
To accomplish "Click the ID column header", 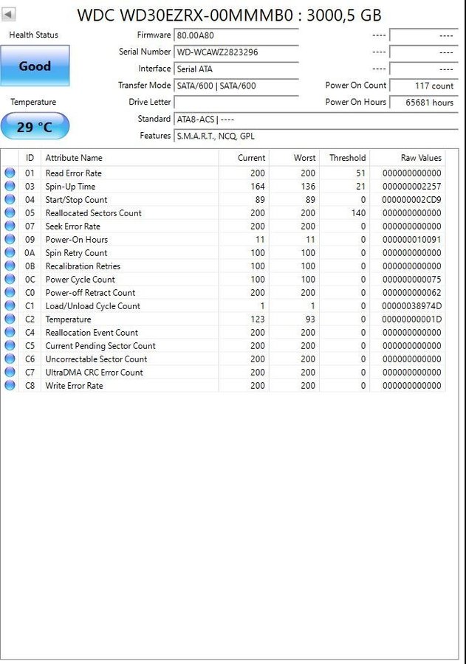I will click(x=30, y=158).
